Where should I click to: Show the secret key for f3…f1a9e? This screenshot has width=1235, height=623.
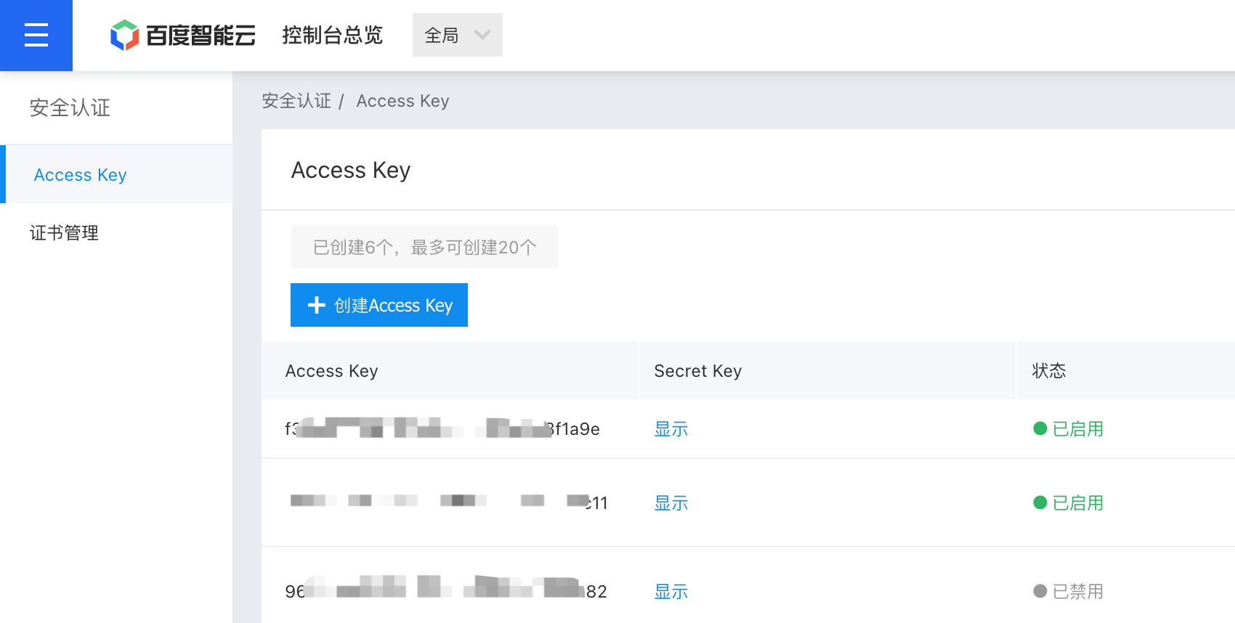point(671,429)
